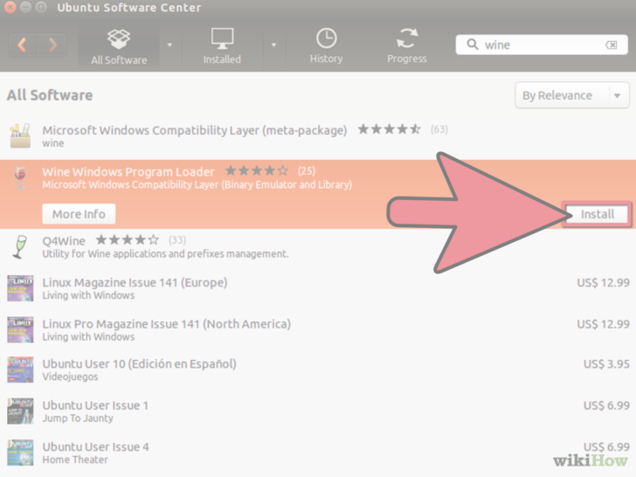Expand the All Software dropdown arrow

[x=170, y=45]
